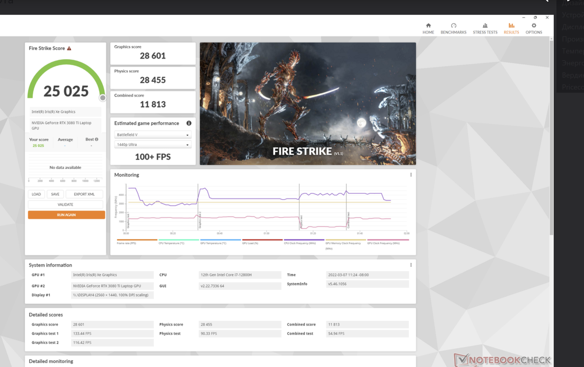Expand the Battlefield V game dropdown
The width and height of the screenshot is (584, 367).
[x=153, y=135]
